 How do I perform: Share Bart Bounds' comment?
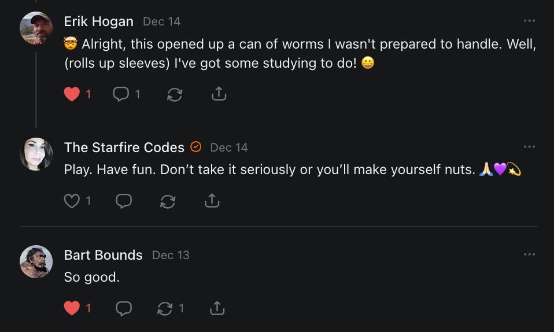(217, 308)
